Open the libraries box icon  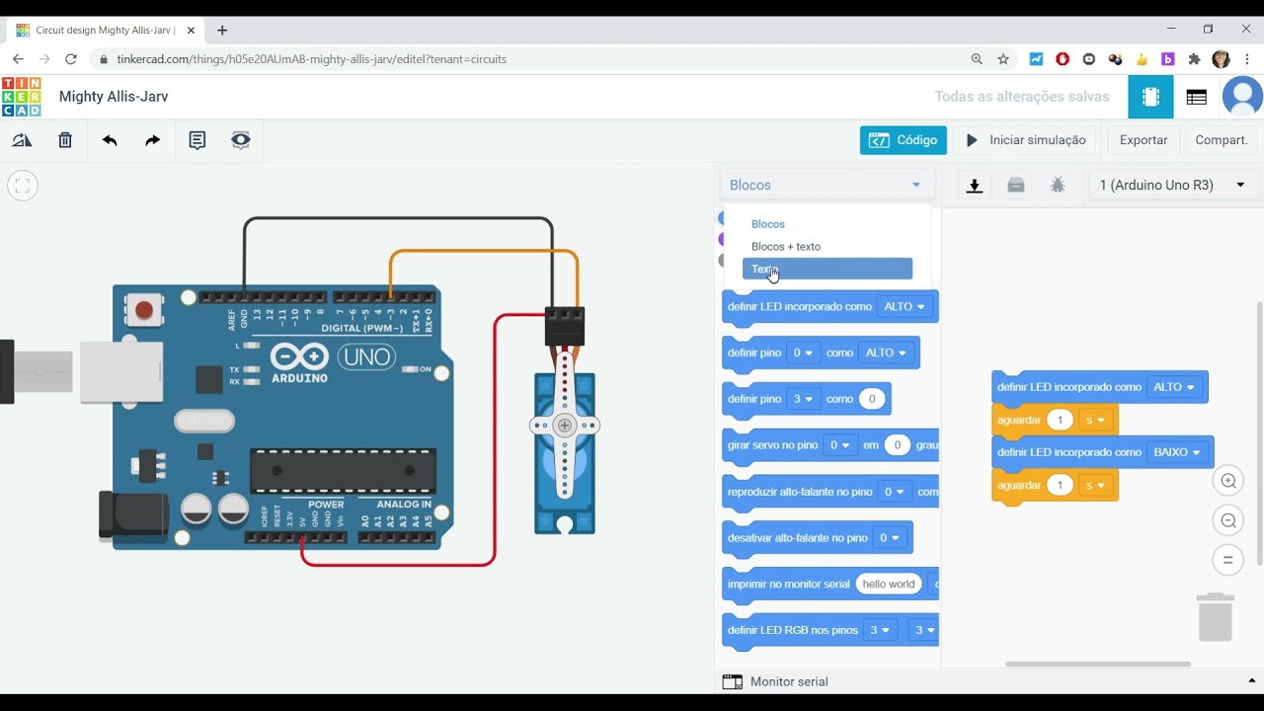coord(1016,185)
